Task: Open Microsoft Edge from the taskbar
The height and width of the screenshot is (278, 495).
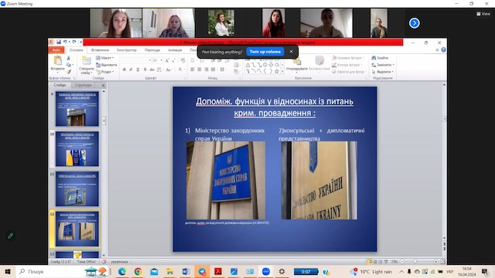Action: pos(122,271)
